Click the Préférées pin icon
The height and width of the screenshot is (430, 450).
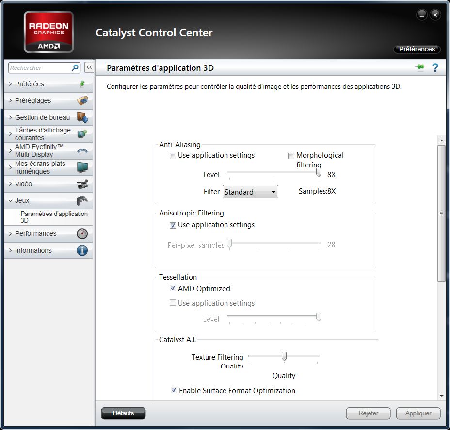pyautogui.click(x=82, y=84)
